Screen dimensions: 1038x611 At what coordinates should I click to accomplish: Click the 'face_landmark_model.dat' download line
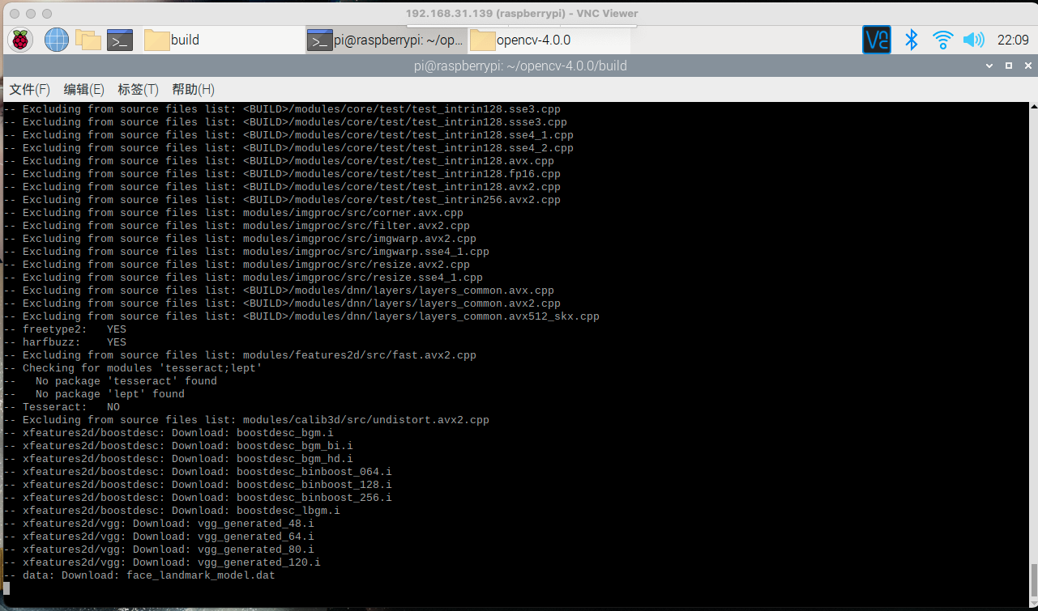point(139,575)
